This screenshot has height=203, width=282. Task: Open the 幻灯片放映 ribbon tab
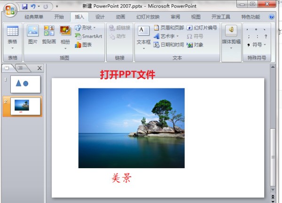[x=148, y=17]
